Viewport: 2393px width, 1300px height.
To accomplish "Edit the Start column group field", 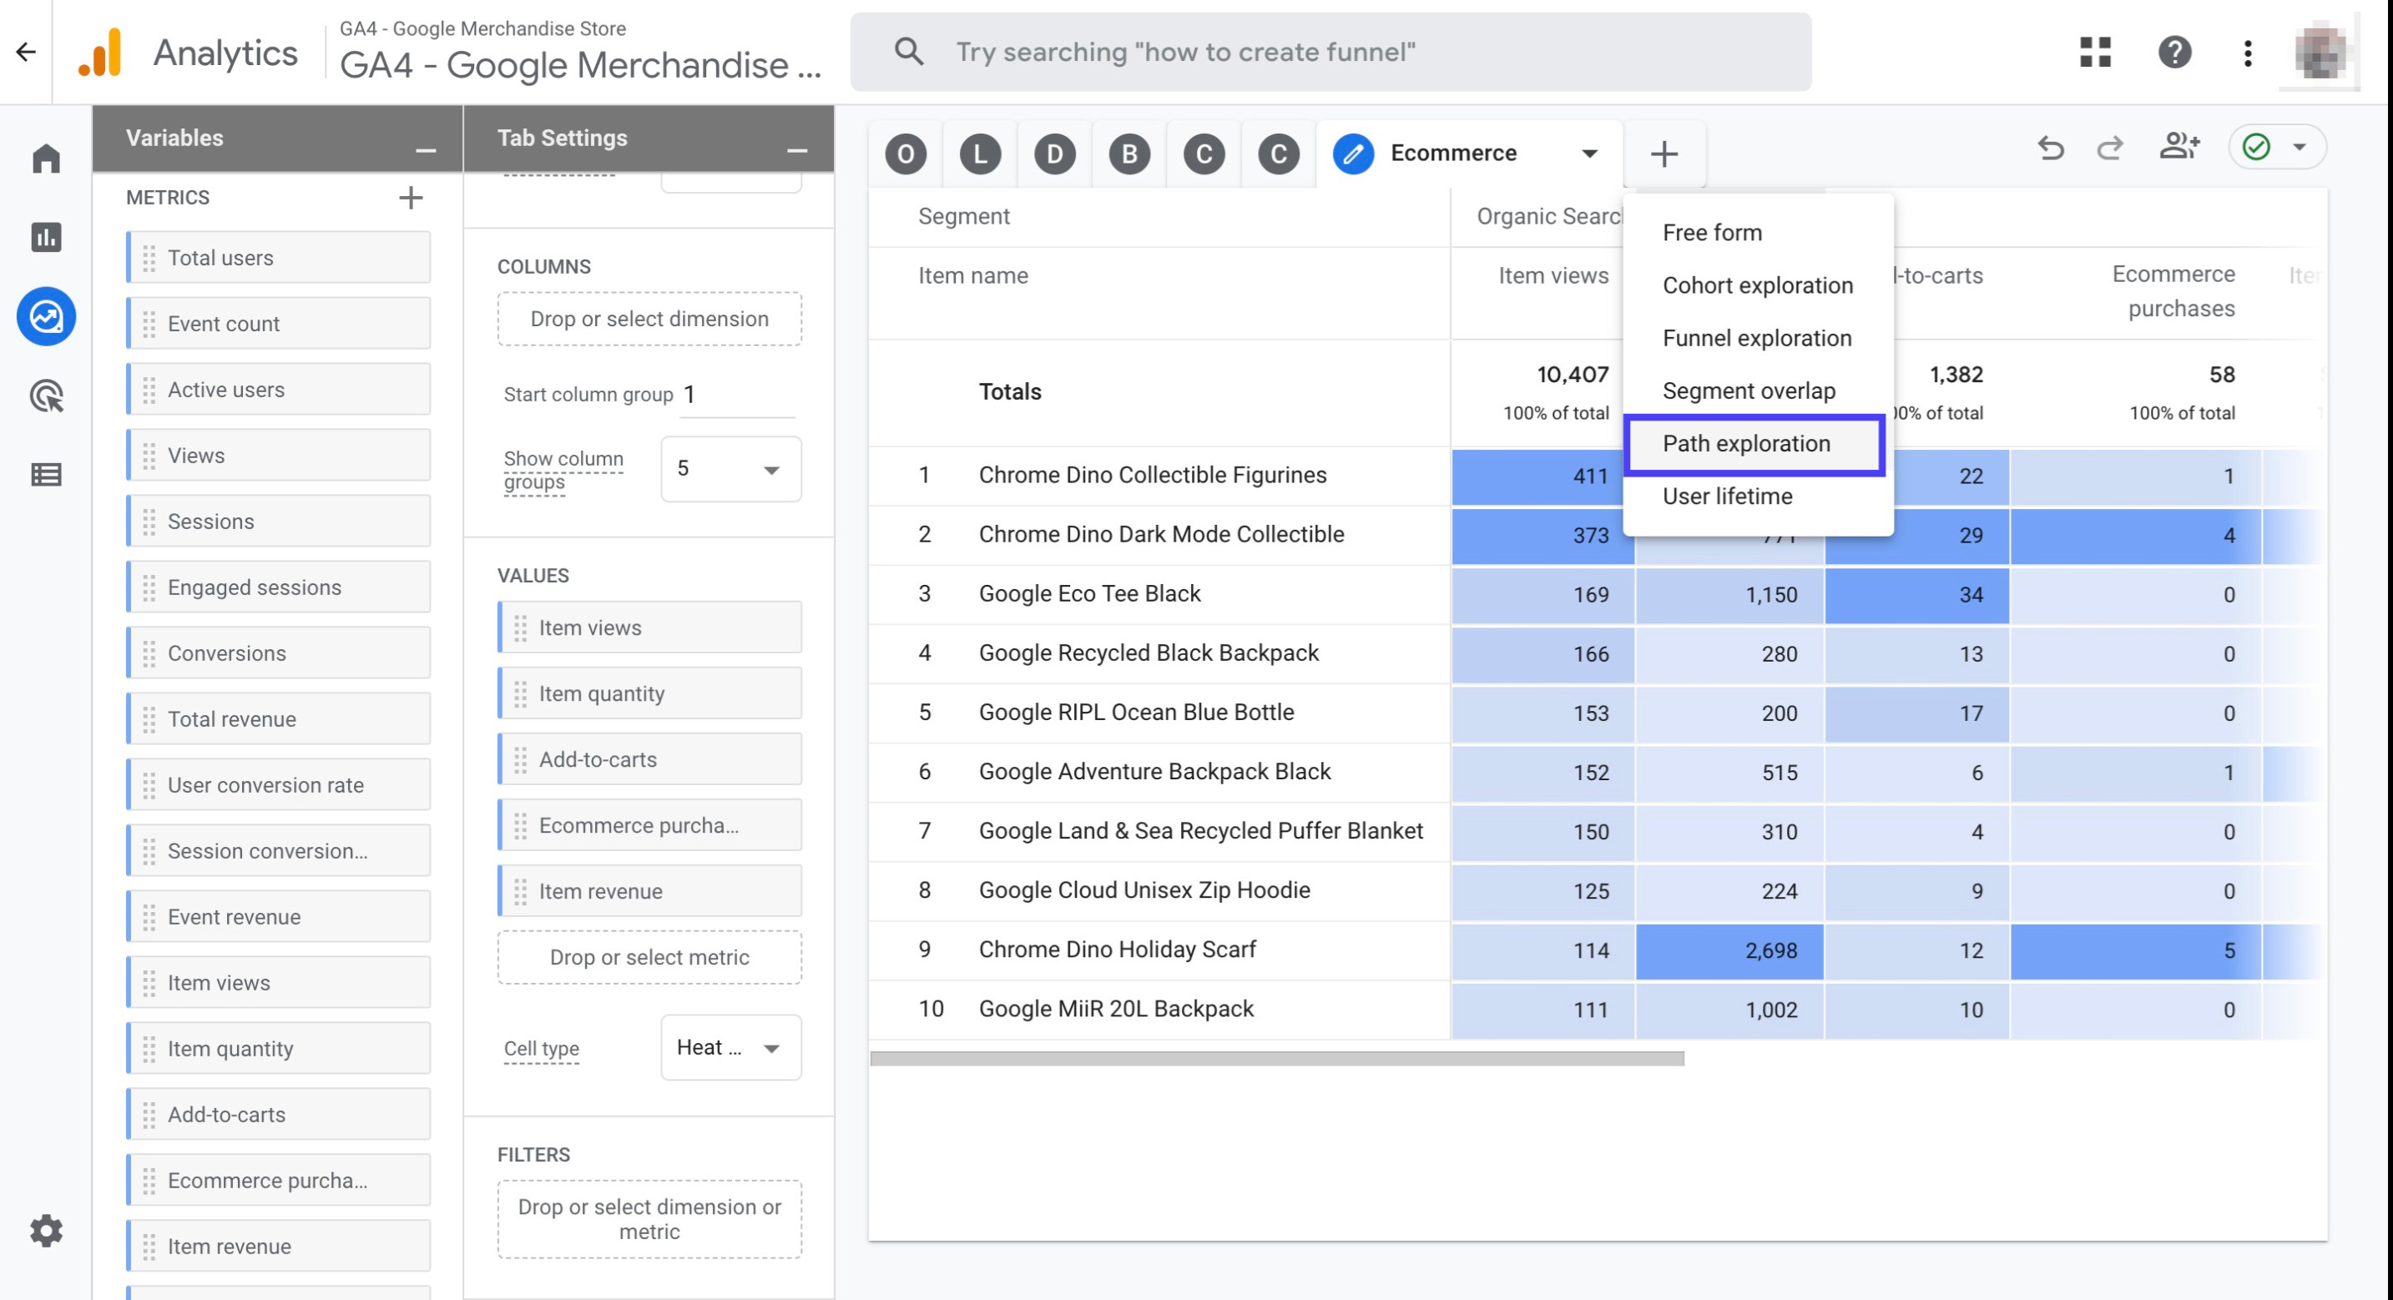I will 739,395.
